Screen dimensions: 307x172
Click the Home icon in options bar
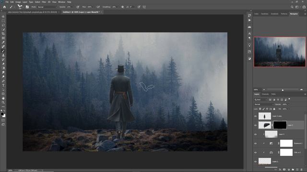pos(4,7)
